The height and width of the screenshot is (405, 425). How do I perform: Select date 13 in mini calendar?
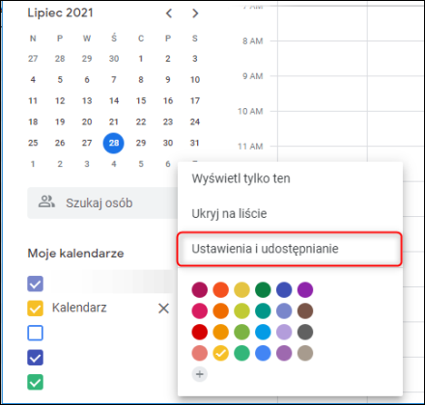(x=87, y=101)
